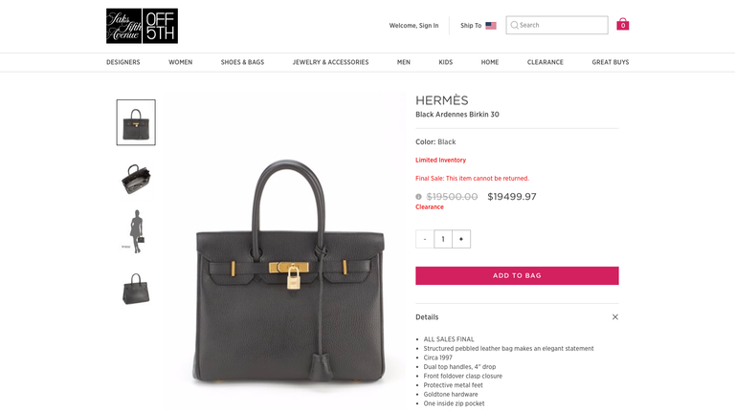Select the open bag interior thumbnail
The height and width of the screenshot is (410, 735).
click(x=136, y=179)
